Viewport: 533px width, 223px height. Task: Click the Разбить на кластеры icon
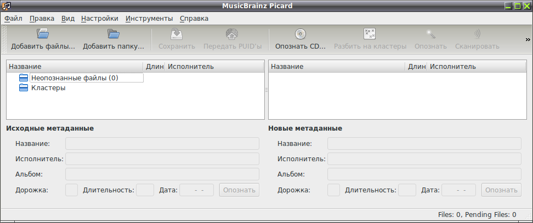coord(370,33)
